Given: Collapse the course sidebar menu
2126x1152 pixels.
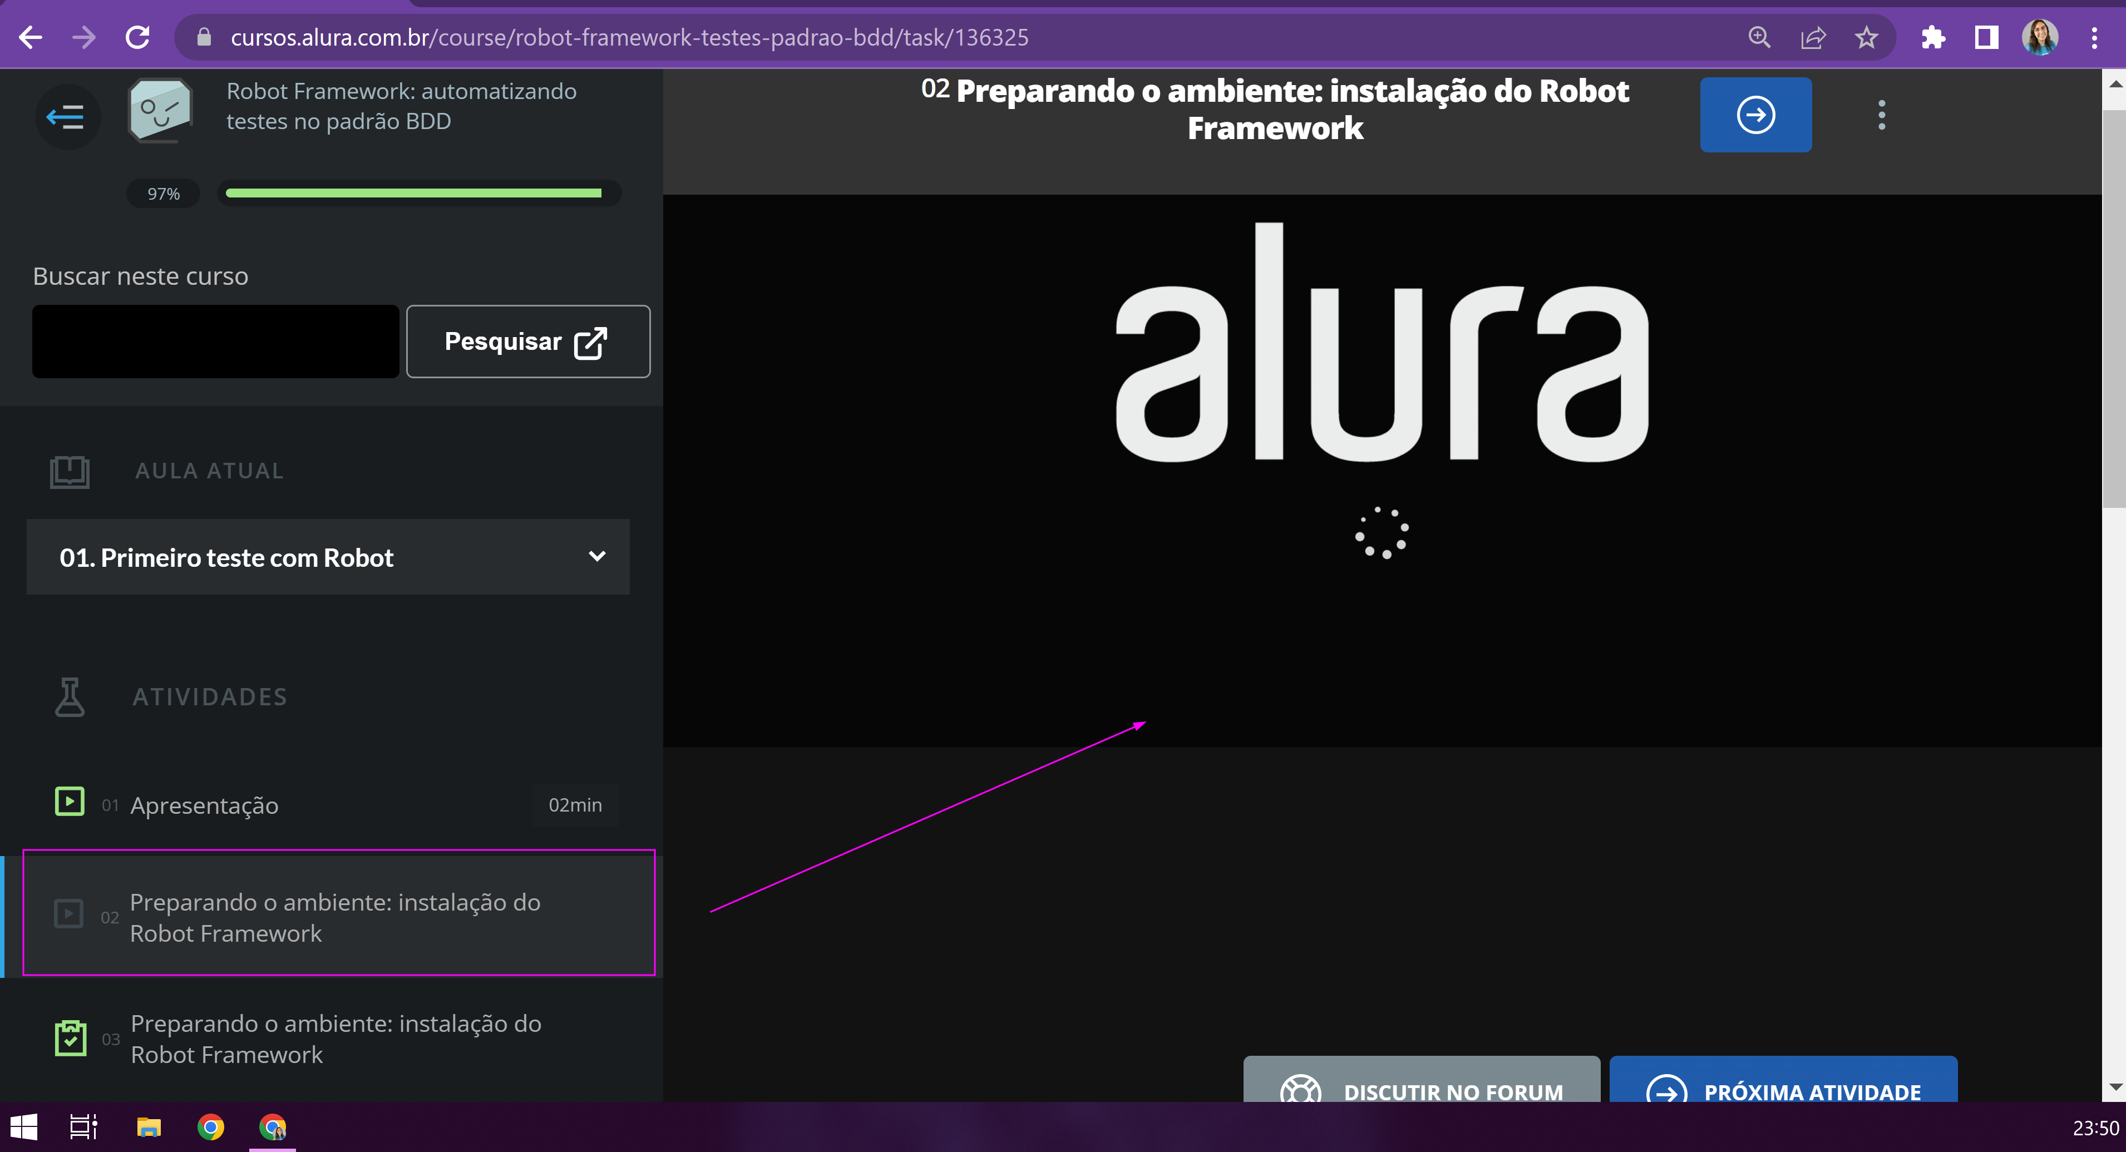Looking at the screenshot, I should coord(67,116).
